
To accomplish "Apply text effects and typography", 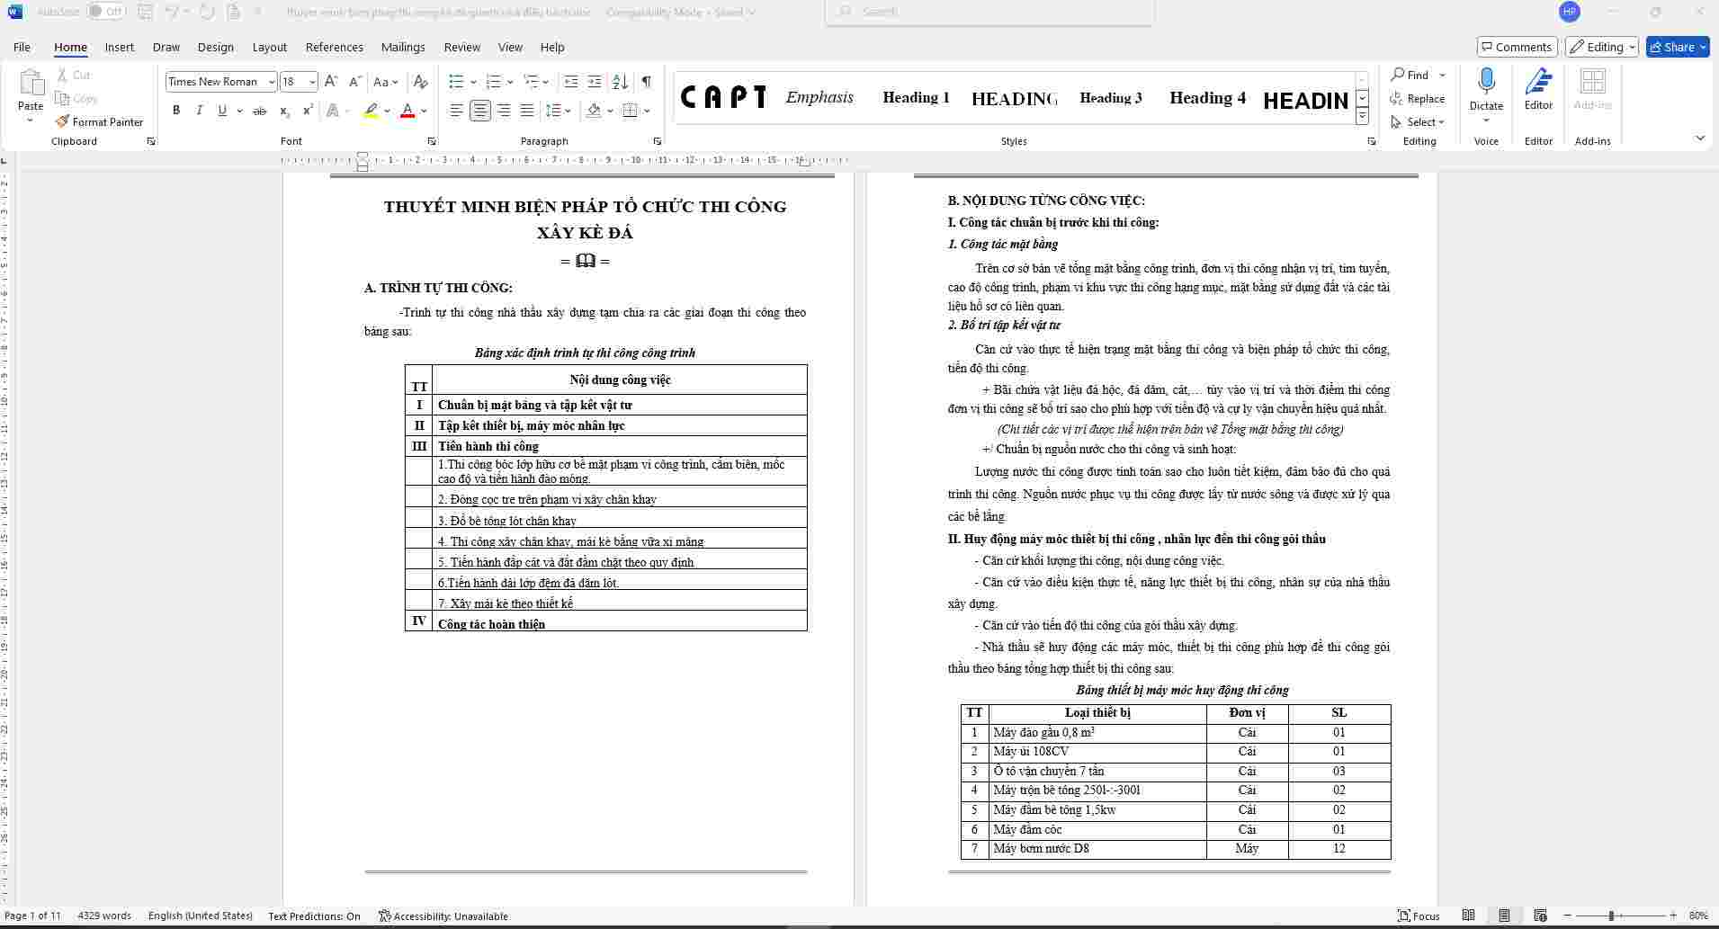I will click(x=334, y=111).
